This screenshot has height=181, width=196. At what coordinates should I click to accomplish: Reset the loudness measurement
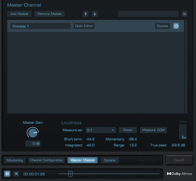pos(128,130)
